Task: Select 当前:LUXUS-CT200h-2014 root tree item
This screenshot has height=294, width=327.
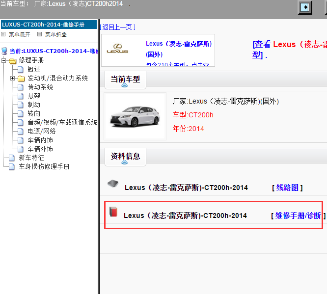Action: (x=54, y=51)
